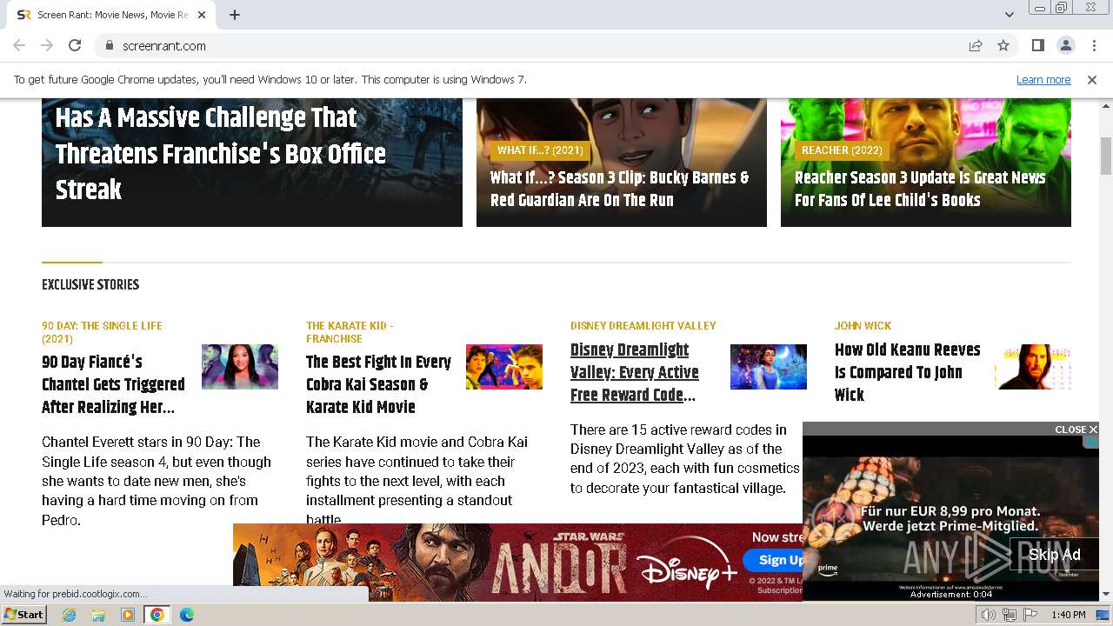The image size is (1113, 626).
Task: Read Chantel Everett article summary text
Action: (157, 481)
